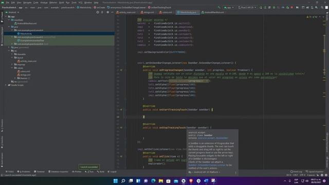
Task: Open Microsoft Edge from the taskbar
Action: pyautogui.click(x=153, y=181)
